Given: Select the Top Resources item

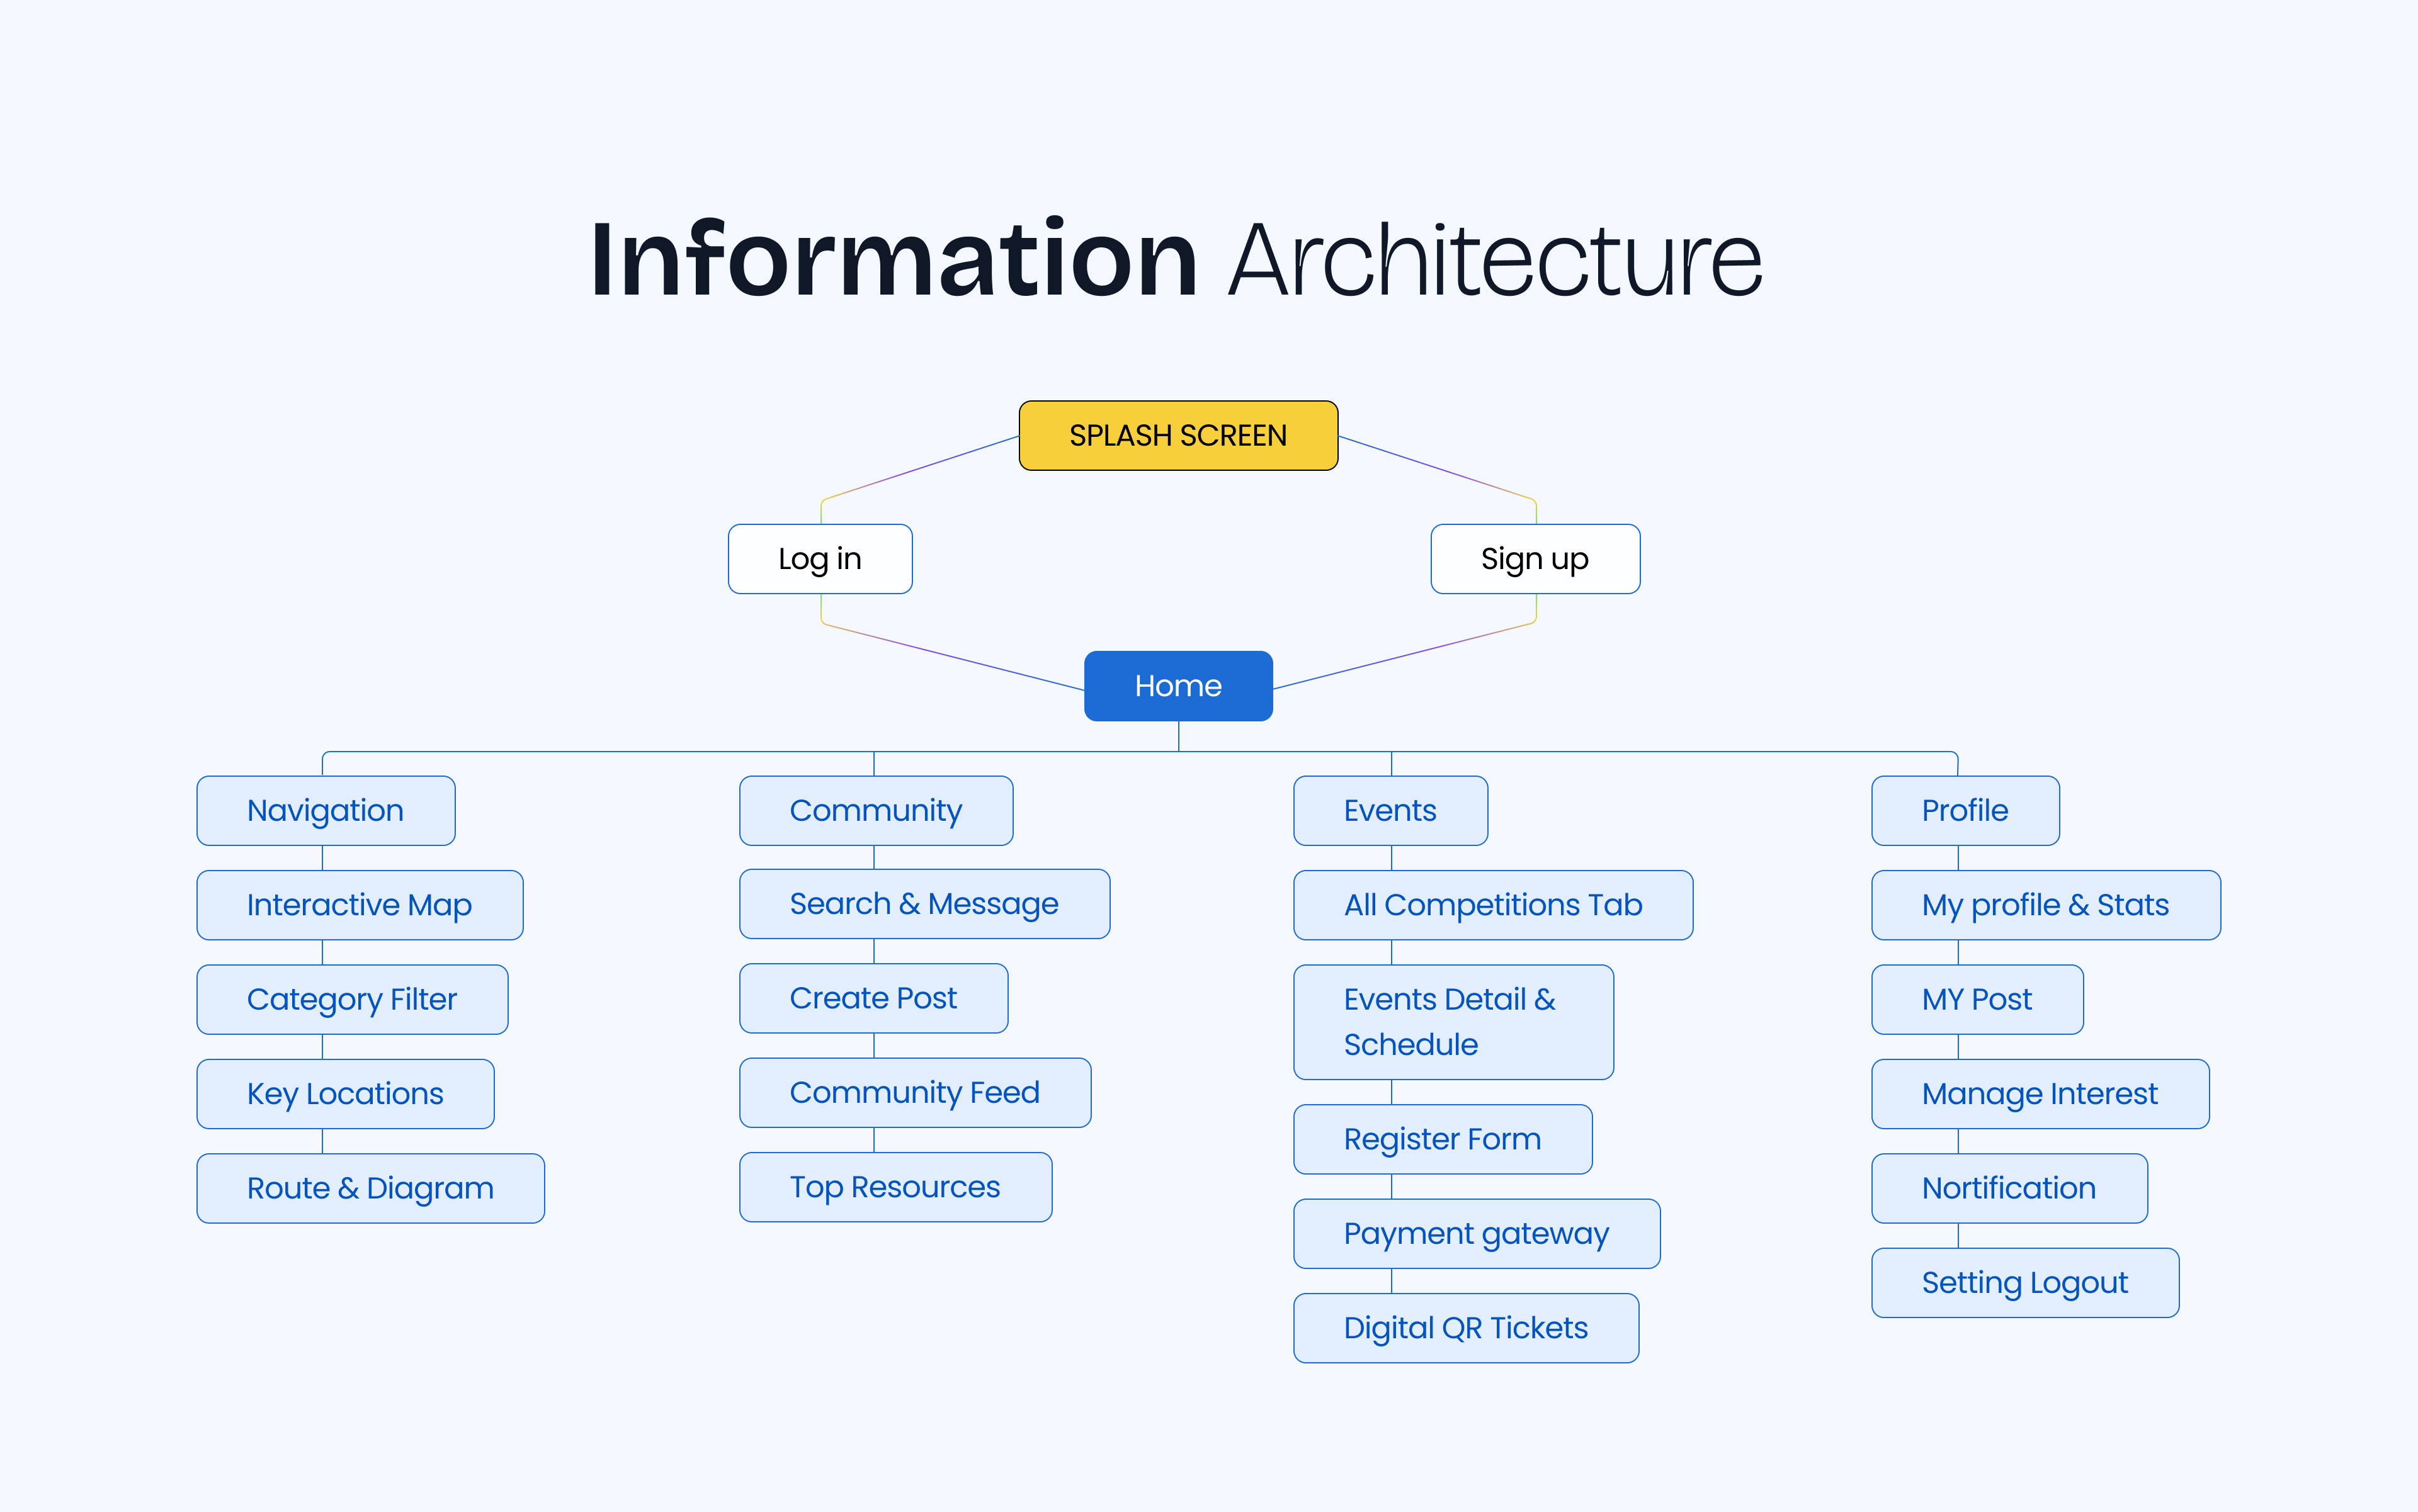Looking at the screenshot, I should click(x=894, y=1187).
